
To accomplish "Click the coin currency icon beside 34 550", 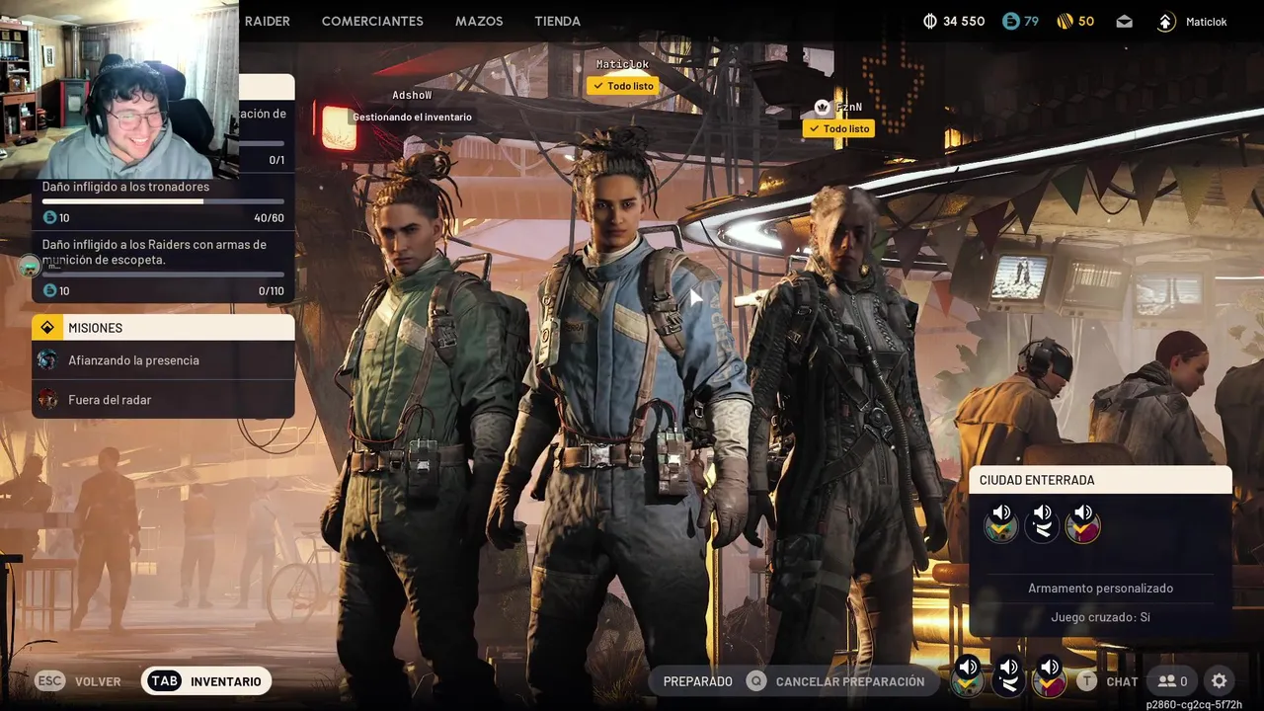I will click(929, 21).
